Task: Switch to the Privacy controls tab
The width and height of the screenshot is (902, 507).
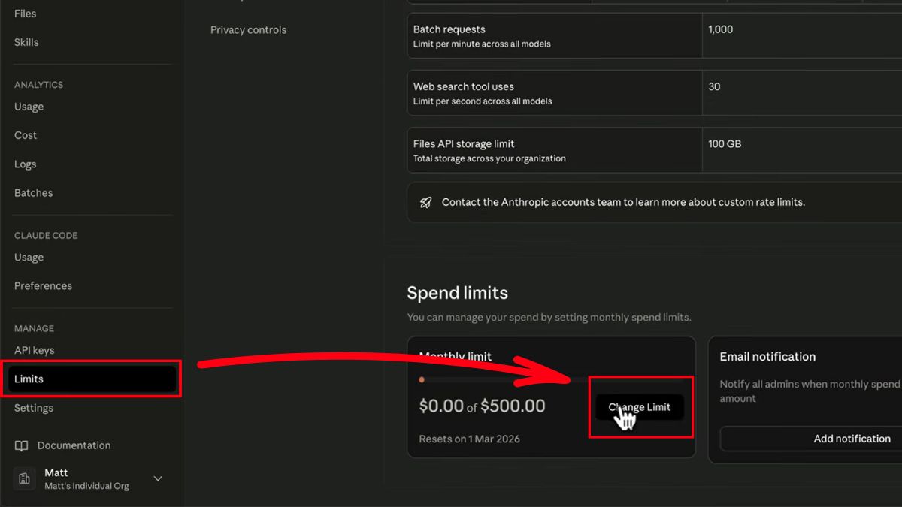Action: (248, 30)
